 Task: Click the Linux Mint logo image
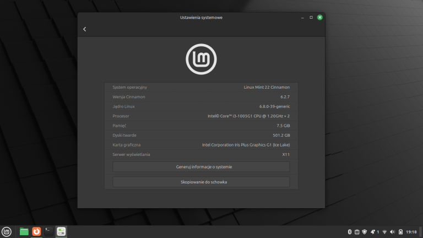[x=201, y=59]
